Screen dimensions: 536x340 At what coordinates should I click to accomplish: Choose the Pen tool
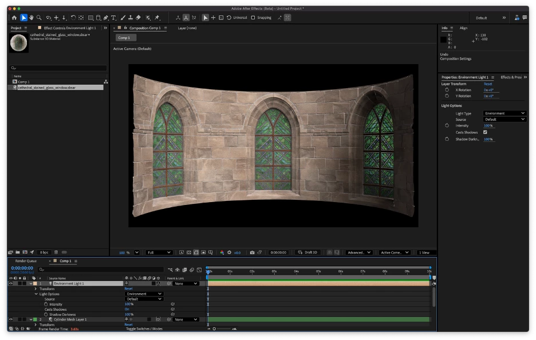105,18
